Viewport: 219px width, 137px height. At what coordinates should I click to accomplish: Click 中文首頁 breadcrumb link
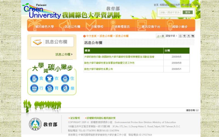pos(91,36)
